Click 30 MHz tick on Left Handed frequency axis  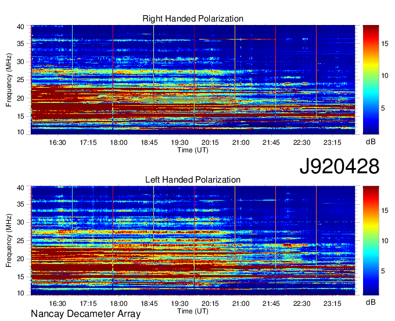pyautogui.click(x=20, y=222)
